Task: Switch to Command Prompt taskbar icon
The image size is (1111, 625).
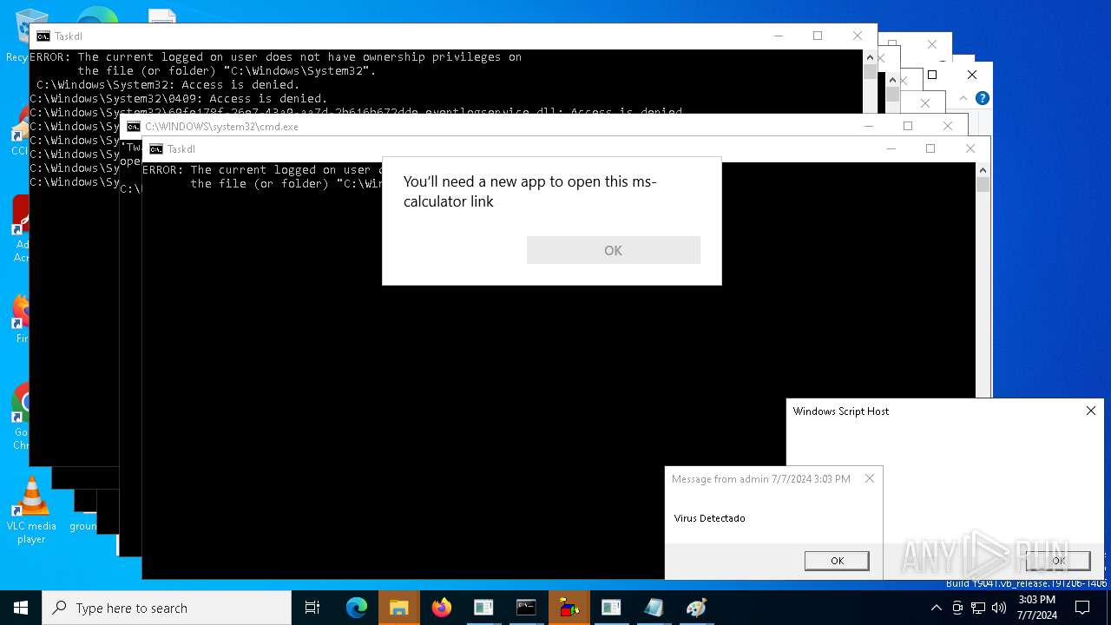Action: (526, 608)
